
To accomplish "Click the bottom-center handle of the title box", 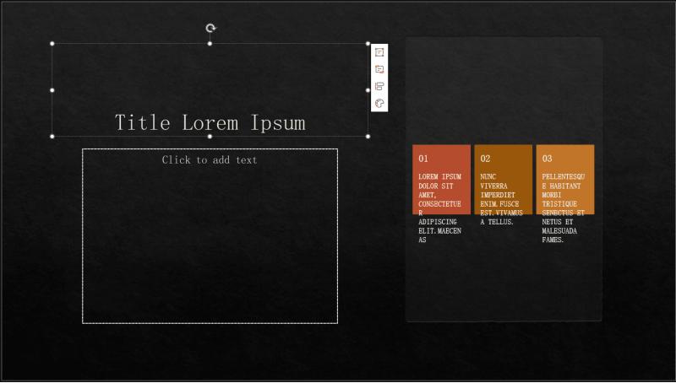I will [x=210, y=137].
